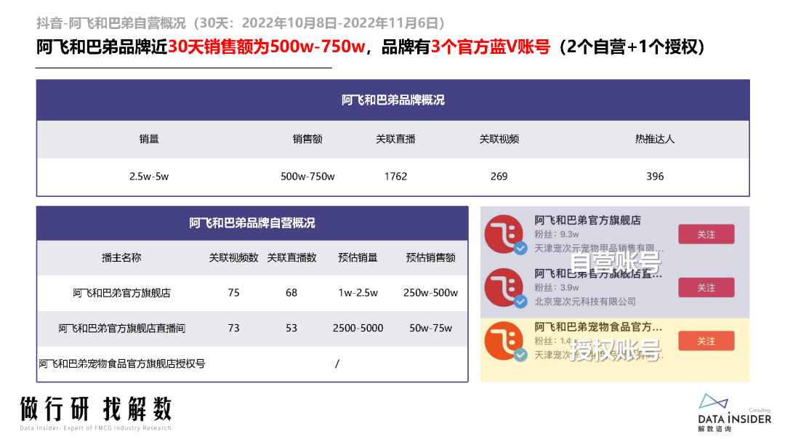
Task: Open avatar of account with 3.9w fans
Action: (503, 287)
